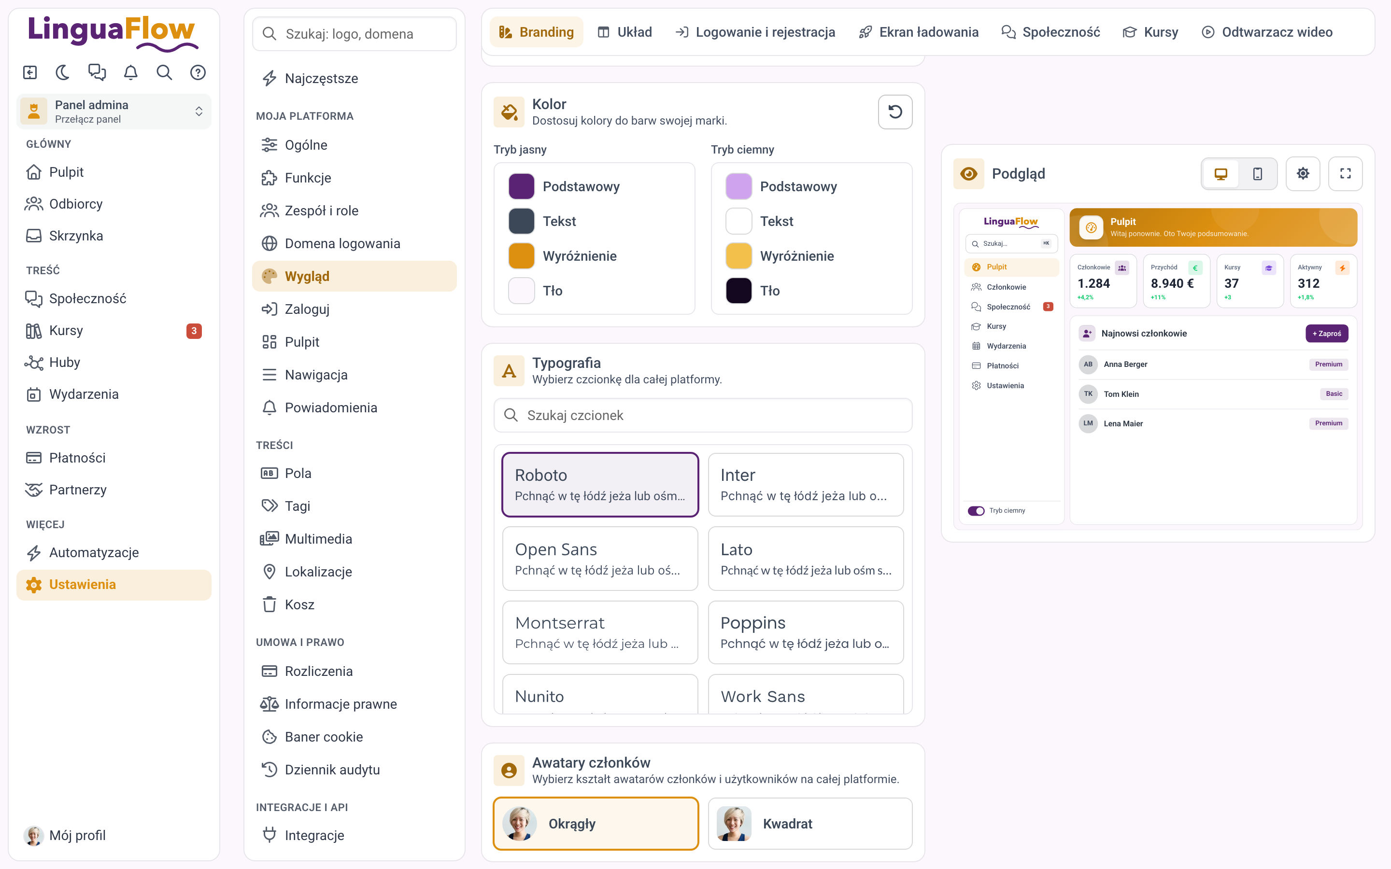This screenshot has height=869, width=1391.
Task: Open the Odtwarzacz wideo tab
Action: (1267, 32)
